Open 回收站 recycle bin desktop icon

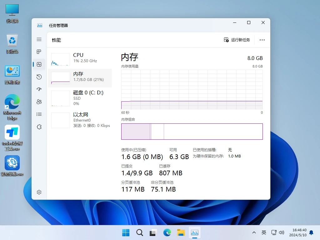click(x=12, y=44)
